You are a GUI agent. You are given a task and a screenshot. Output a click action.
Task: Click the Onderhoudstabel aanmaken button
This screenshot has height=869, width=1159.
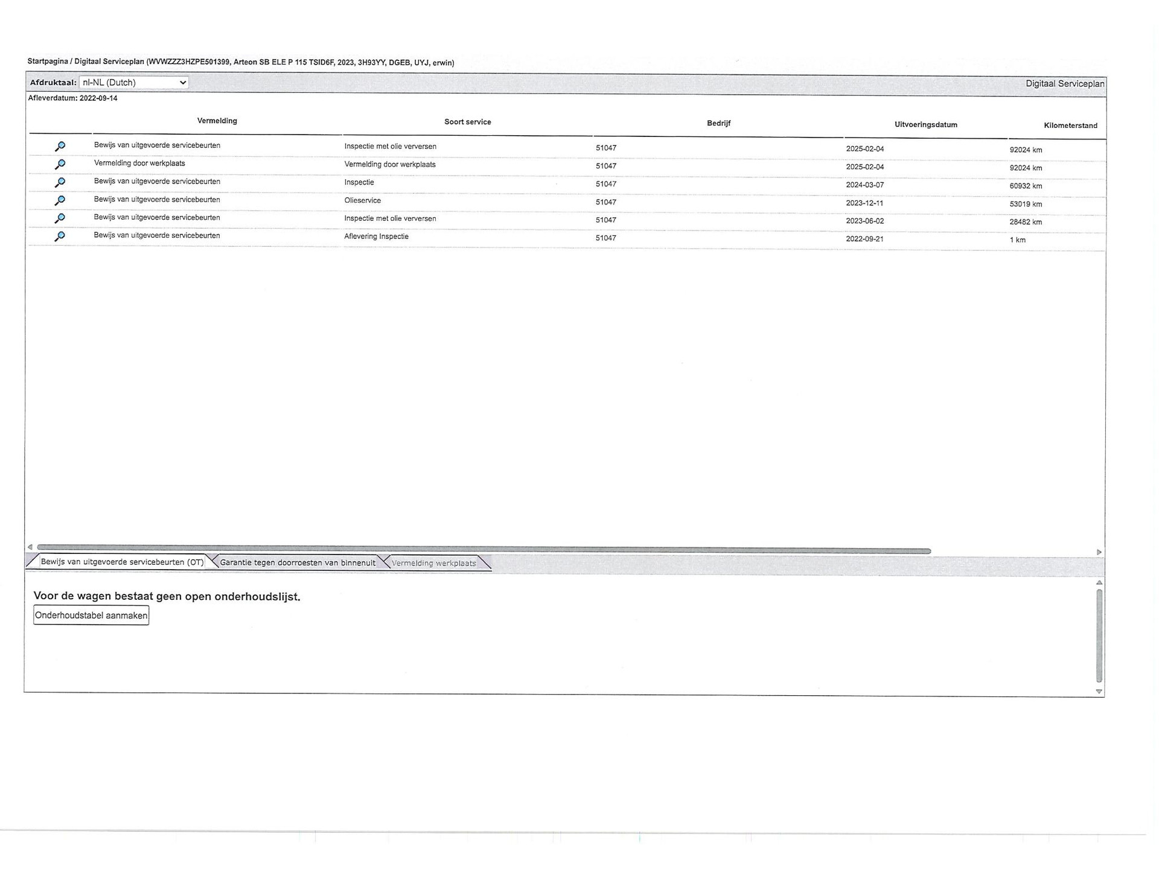[91, 616]
